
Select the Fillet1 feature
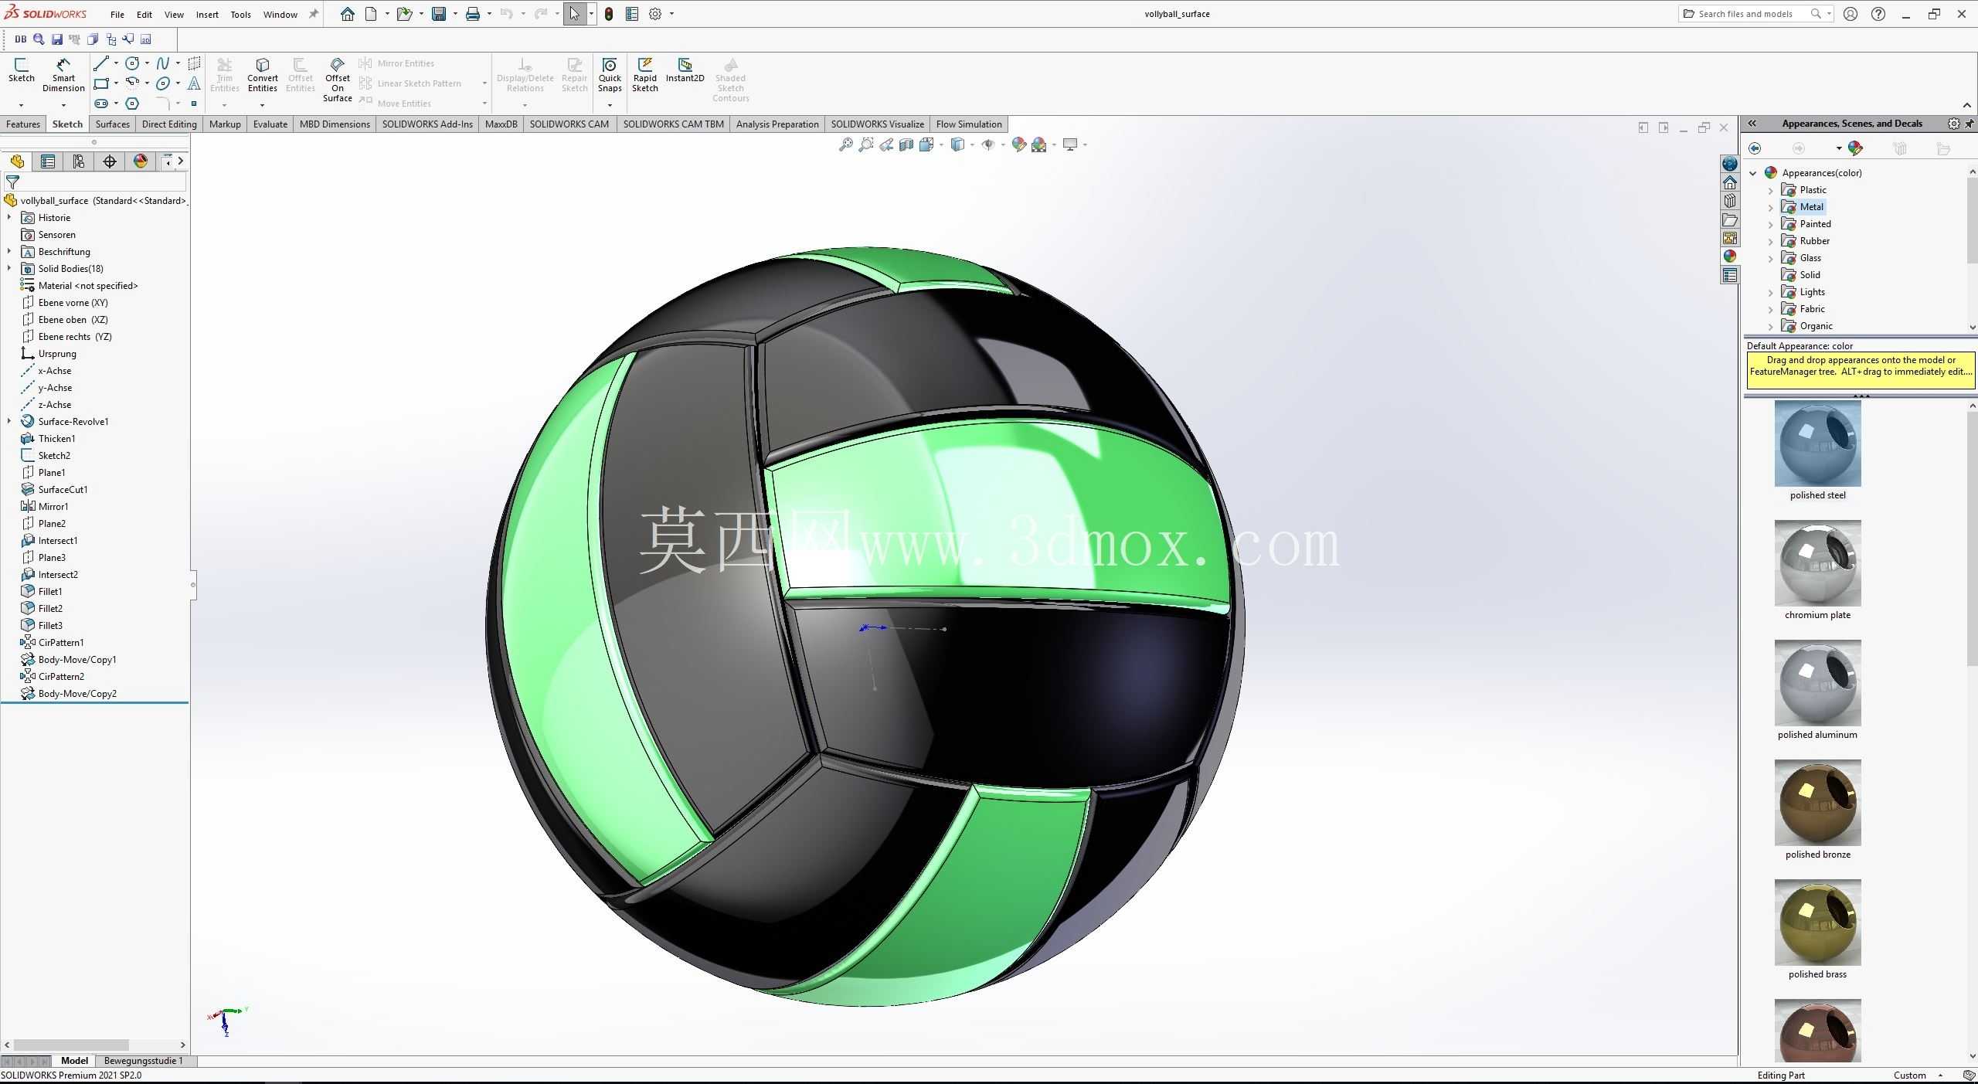click(50, 592)
